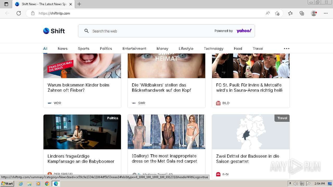
Task: Click the Germany map image
Action: pyautogui.click(x=251, y=132)
